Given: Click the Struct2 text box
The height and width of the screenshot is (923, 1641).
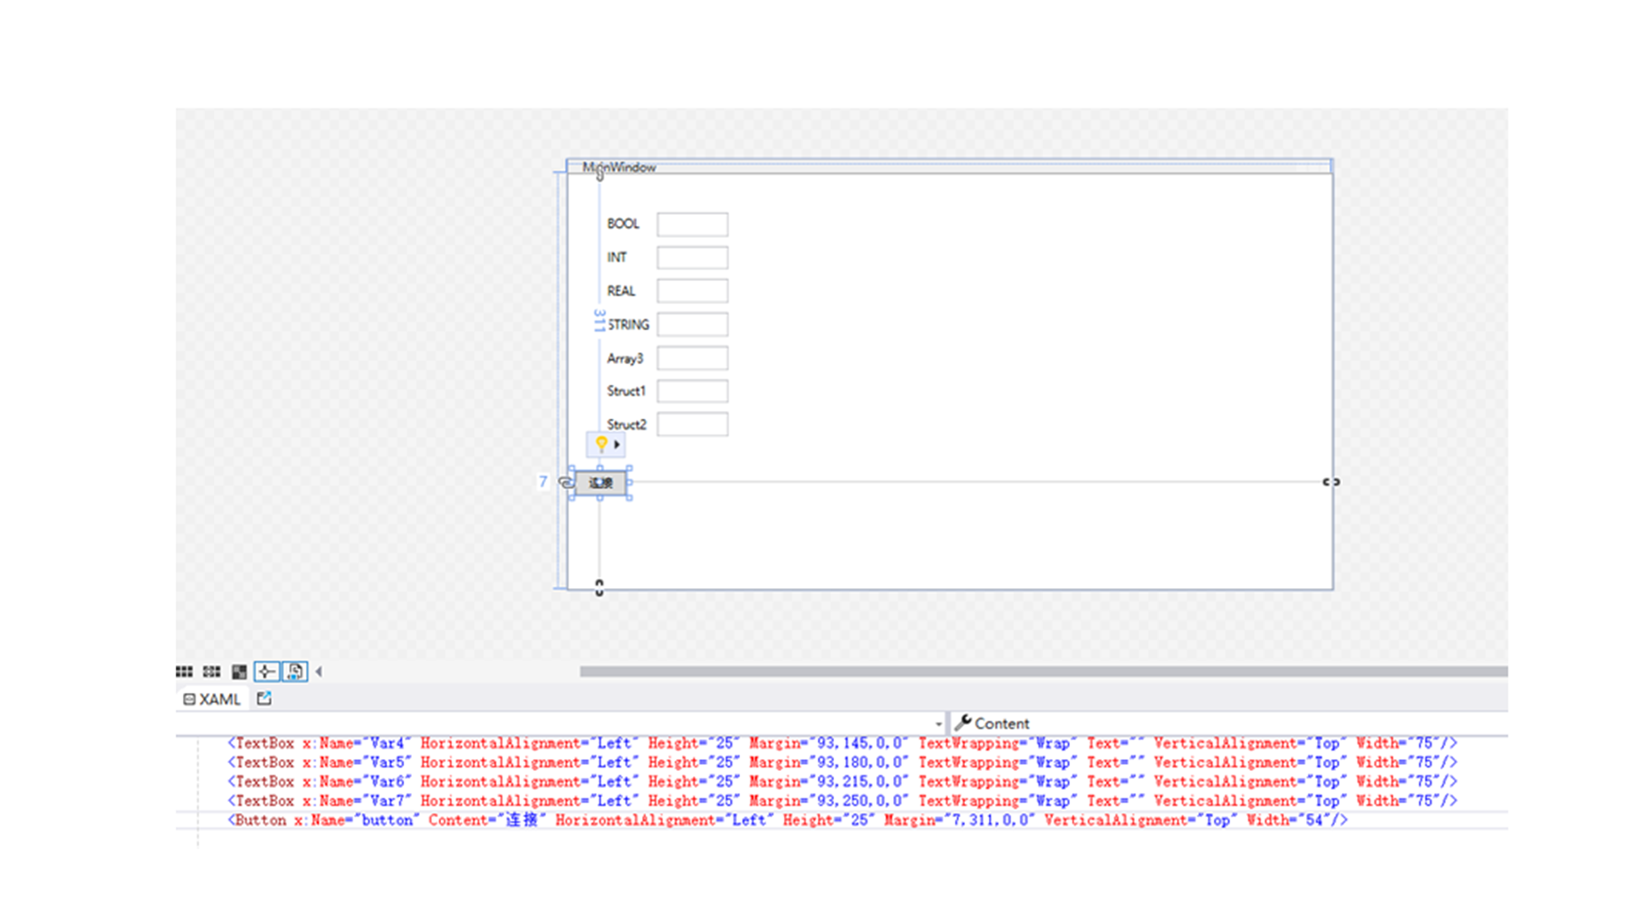Looking at the screenshot, I should pyautogui.click(x=692, y=425).
